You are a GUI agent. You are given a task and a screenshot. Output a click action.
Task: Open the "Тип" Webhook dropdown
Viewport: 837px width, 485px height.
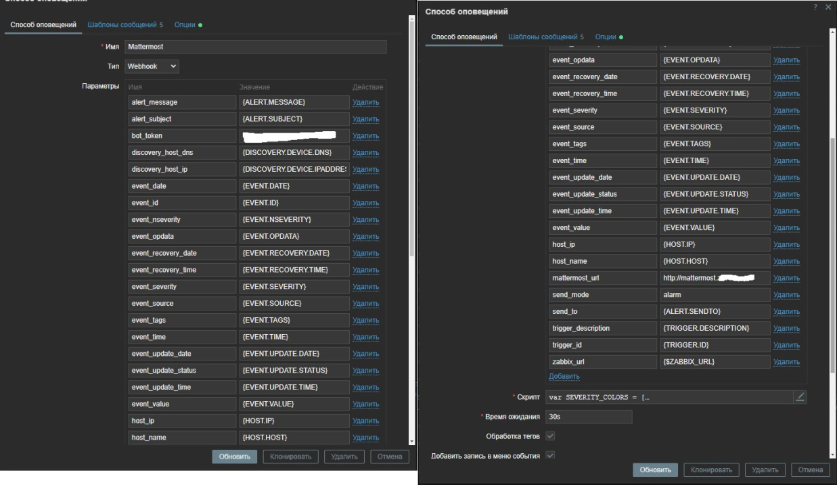pyautogui.click(x=152, y=66)
